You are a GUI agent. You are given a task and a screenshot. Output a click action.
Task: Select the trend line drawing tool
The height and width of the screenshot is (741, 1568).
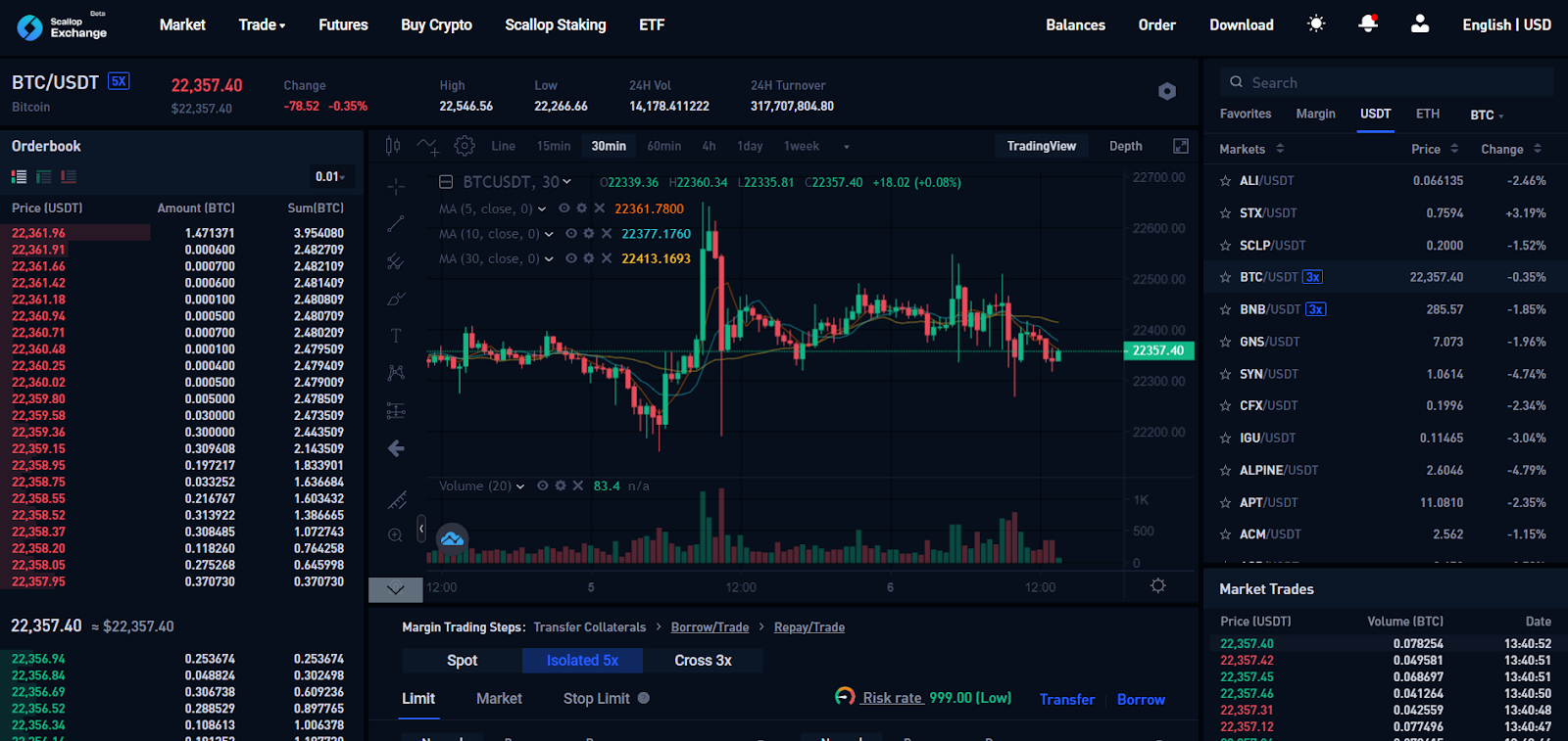(396, 224)
